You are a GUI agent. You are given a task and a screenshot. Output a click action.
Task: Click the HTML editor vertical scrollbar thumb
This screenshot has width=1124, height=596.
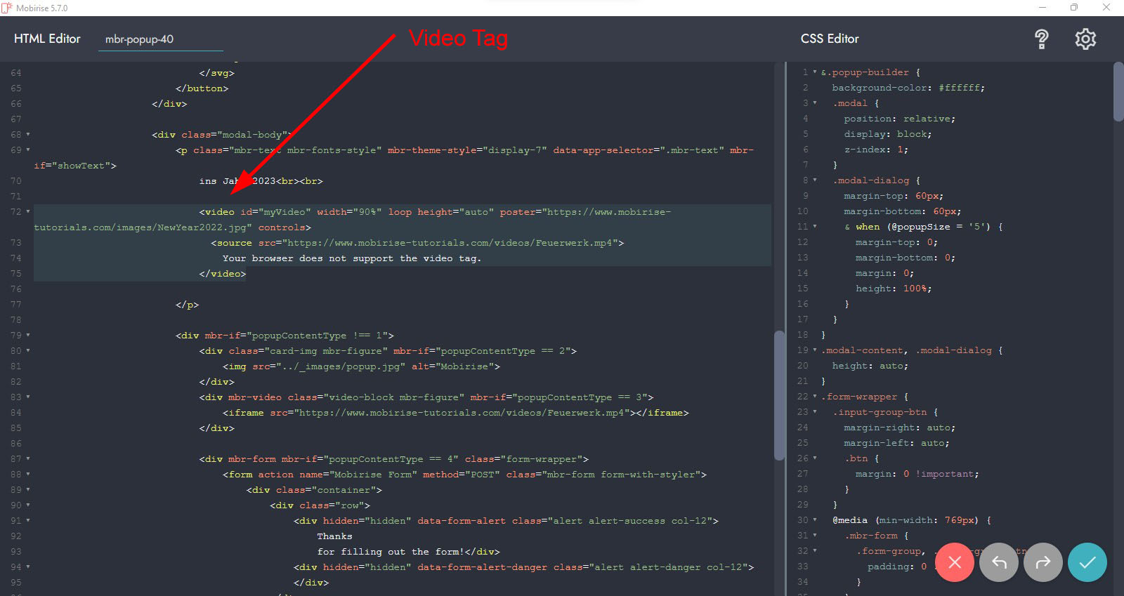click(x=778, y=395)
